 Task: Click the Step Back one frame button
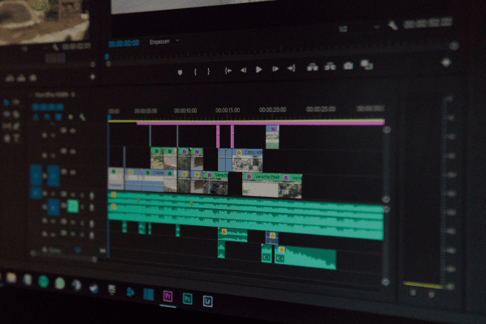coord(243,70)
